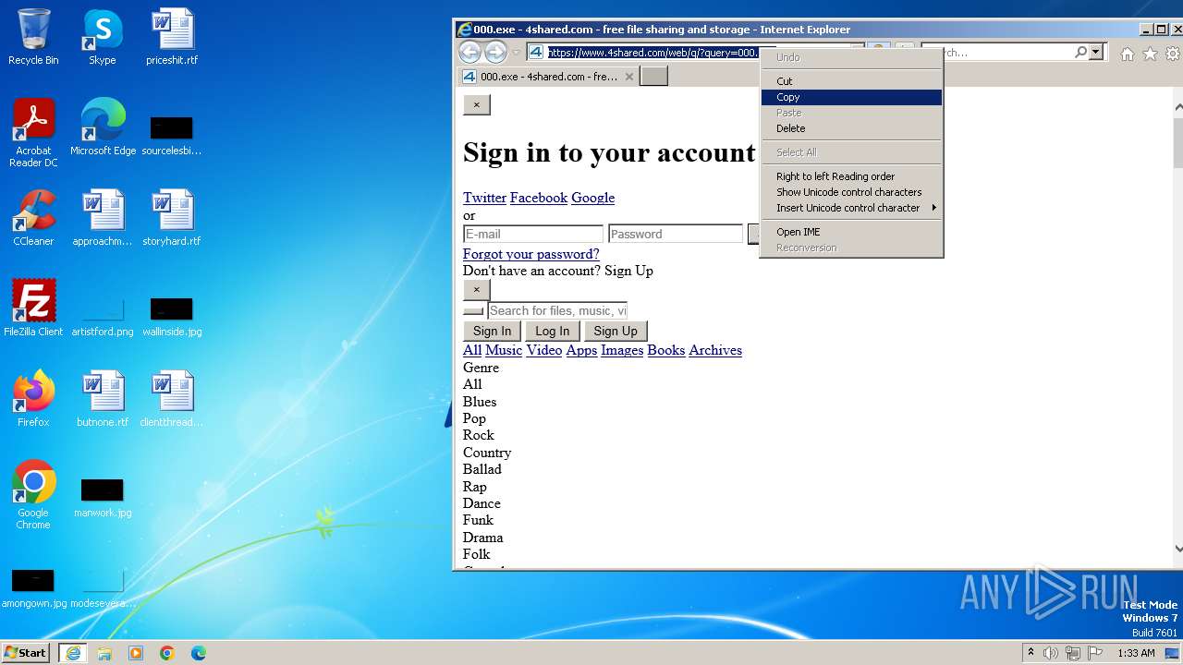Screen dimensions: 1183x665
Task: Close the 000.exe - 4shared.com tab
Action: tap(629, 77)
